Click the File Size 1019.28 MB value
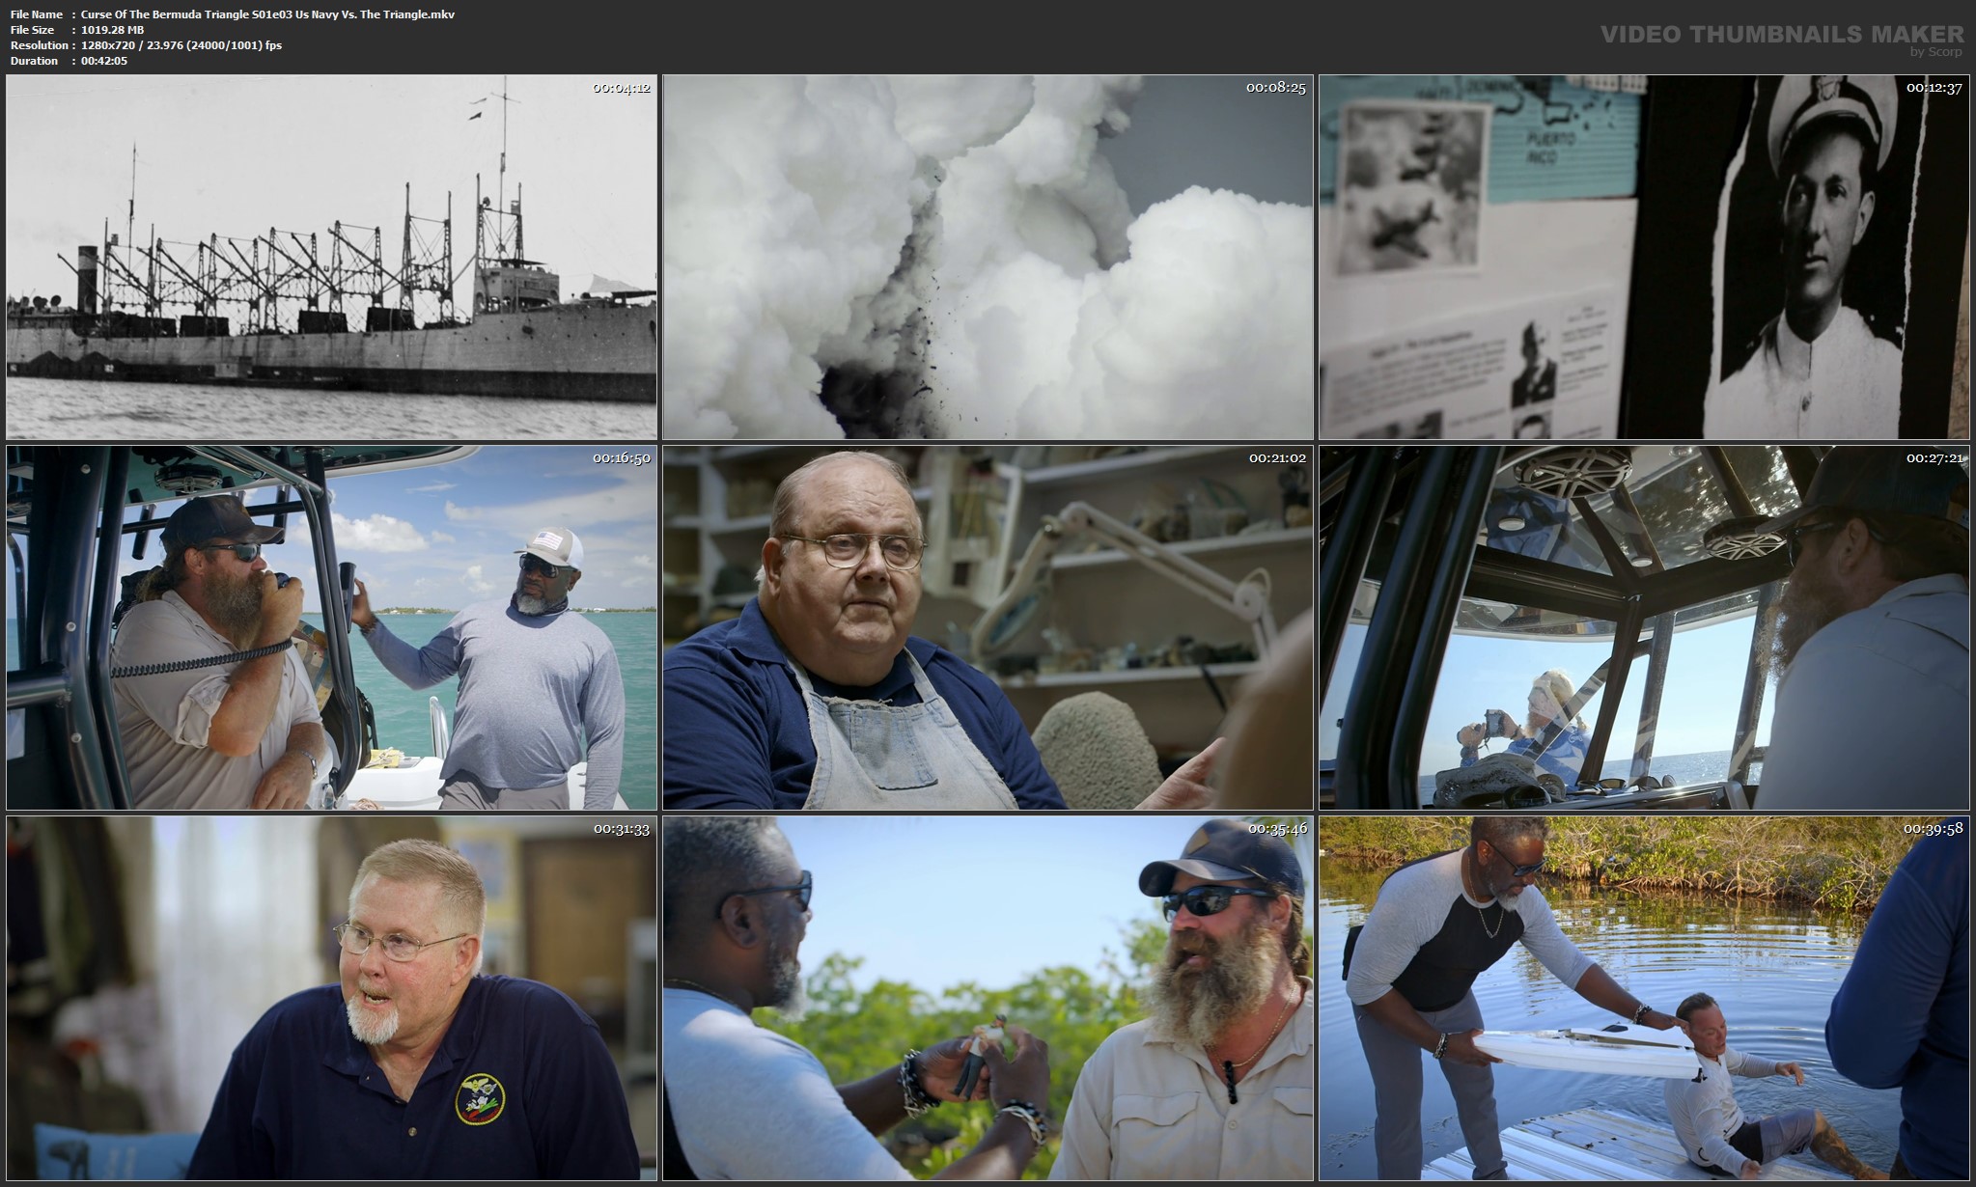The height and width of the screenshot is (1187, 1976). [x=113, y=30]
